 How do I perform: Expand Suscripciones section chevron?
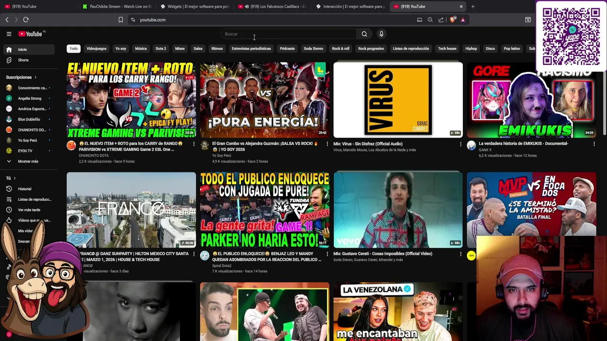pyautogui.click(x=35, y=77)
